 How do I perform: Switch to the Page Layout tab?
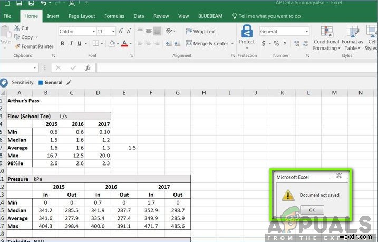(x=82, y=16)
